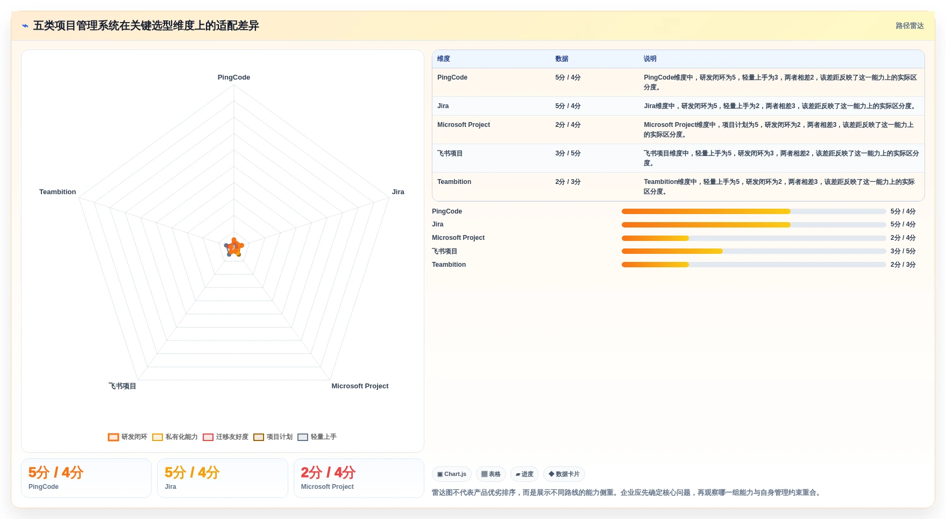The height and width of the screenshot is (519, 946).
Task: Click the 项目计划 legend label
Action: (x=280, y=437)
